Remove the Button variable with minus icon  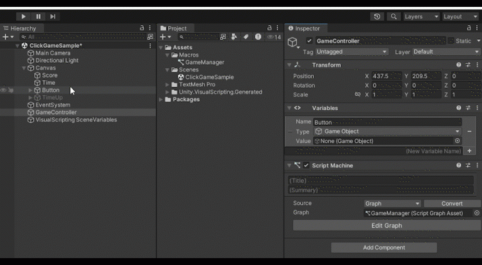click(x=469, y=132)
